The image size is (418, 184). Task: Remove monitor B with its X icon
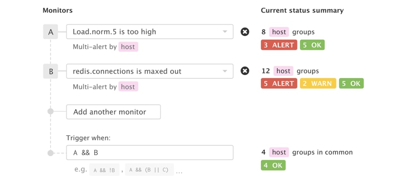[x=245, y=71]
